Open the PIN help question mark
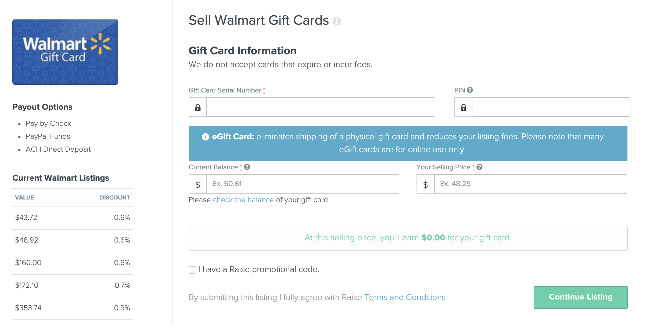646x335 pixels. pyautogui.click(x=470, y=90)
